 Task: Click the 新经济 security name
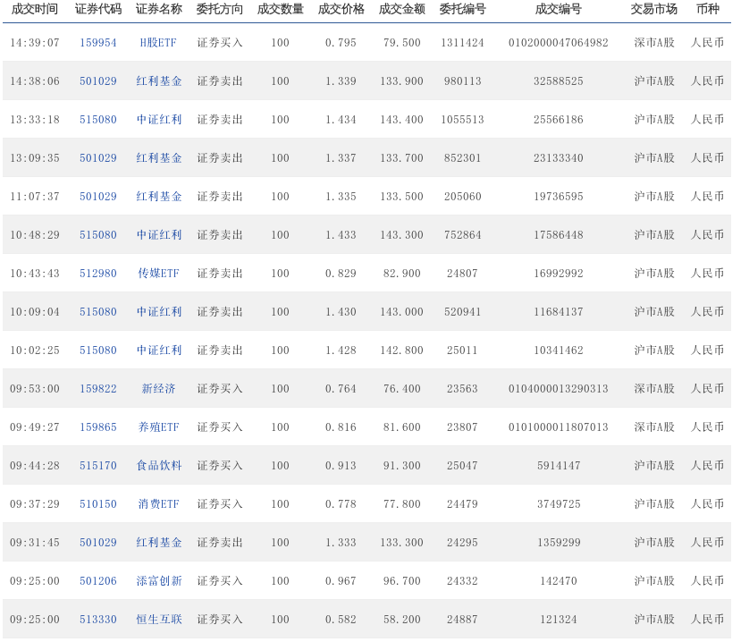(x=158, y=389)
